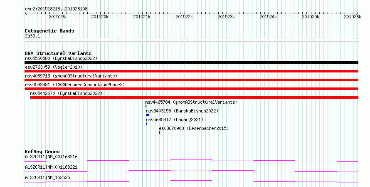Open variant label nsv4089715 (gnomADStructuralVariants)

[71, 76]
